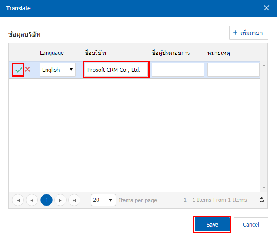Cancel the Translate dialog
Viewport: 277px width, 240px height.
(x=250, y=224)
